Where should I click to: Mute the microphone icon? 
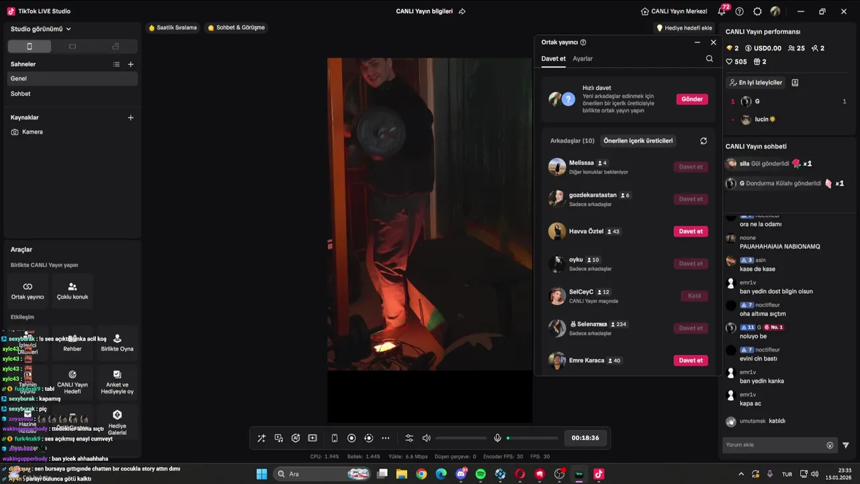(x=497, y=438)
